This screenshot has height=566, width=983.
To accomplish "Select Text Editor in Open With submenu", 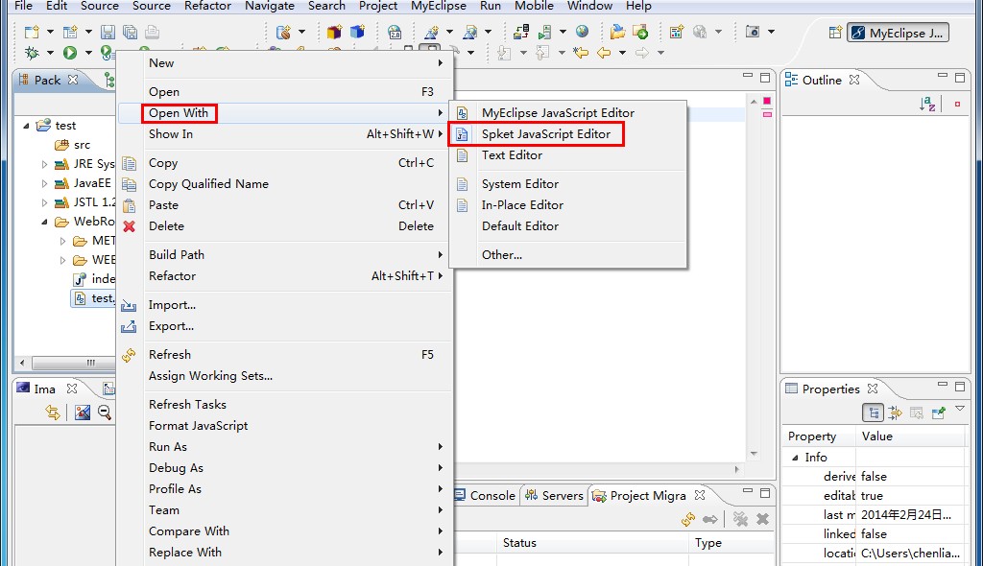I will [568, 155].
